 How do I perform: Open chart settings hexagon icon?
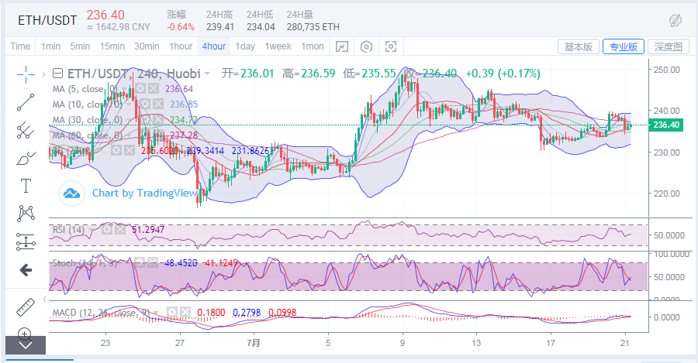coord(366,46)
